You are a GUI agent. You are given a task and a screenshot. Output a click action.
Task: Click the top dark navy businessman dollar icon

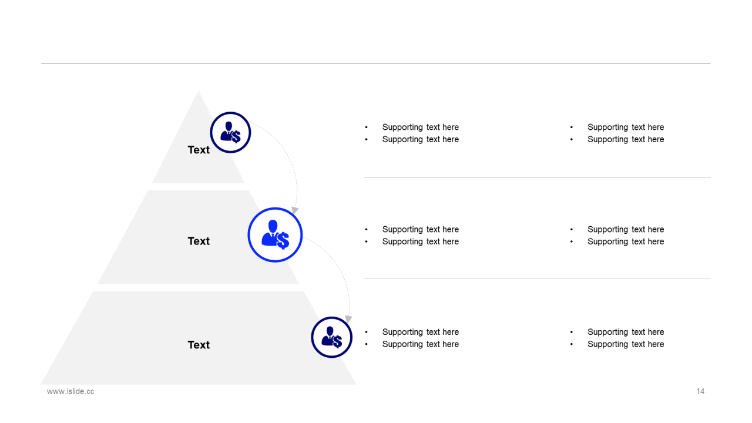pyautogui.click(x=230, y=133)
